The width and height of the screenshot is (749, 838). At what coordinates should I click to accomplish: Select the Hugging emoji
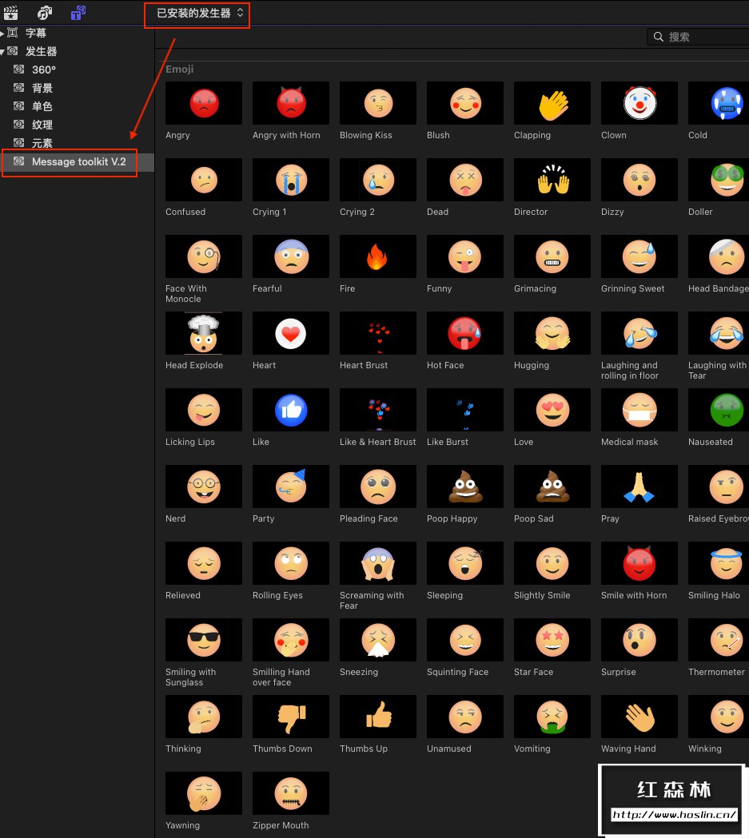(x=552, y=333)
